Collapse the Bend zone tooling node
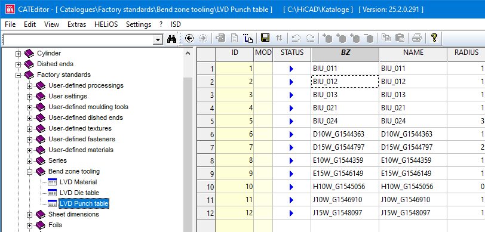The height and width of the screenshot is (232, 485). pyautogui.click(x=29, y=172)
